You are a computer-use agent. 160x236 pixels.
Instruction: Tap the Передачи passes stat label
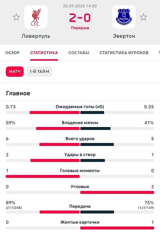point(80,206)
